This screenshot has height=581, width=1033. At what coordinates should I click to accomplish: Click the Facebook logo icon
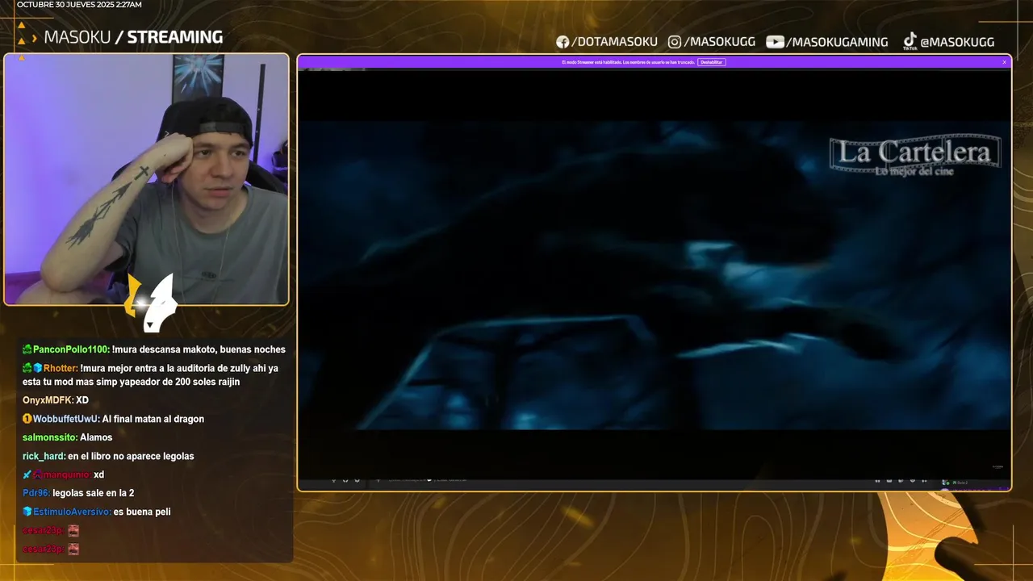click(563, 42)
